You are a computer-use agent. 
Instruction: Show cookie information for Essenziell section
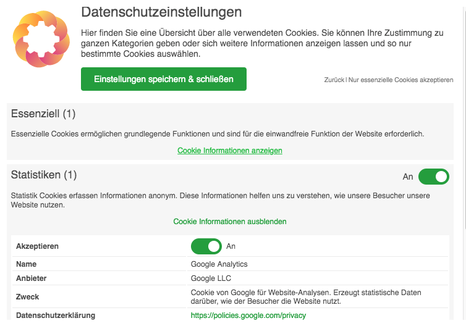click(x=230, y=151)
